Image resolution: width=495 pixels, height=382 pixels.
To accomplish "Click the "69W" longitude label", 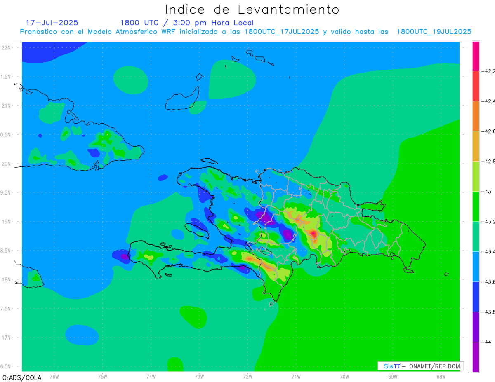I will click(393, 377).
